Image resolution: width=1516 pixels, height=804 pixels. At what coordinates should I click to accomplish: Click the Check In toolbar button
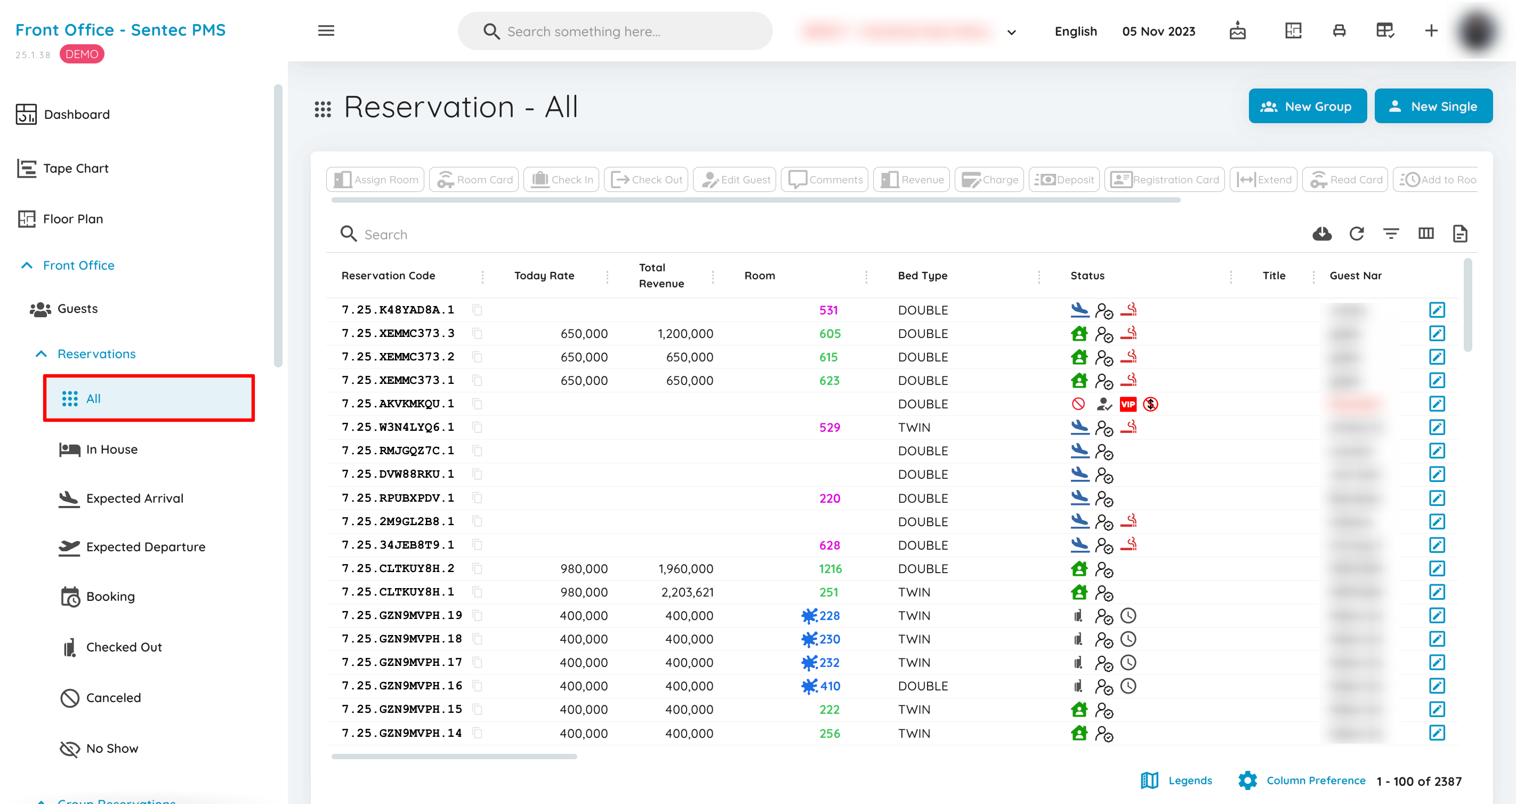(561, 180)
